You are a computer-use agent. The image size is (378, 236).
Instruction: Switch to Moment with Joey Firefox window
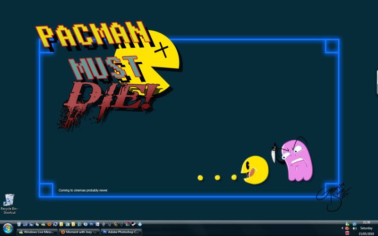(x=79, y=232)
